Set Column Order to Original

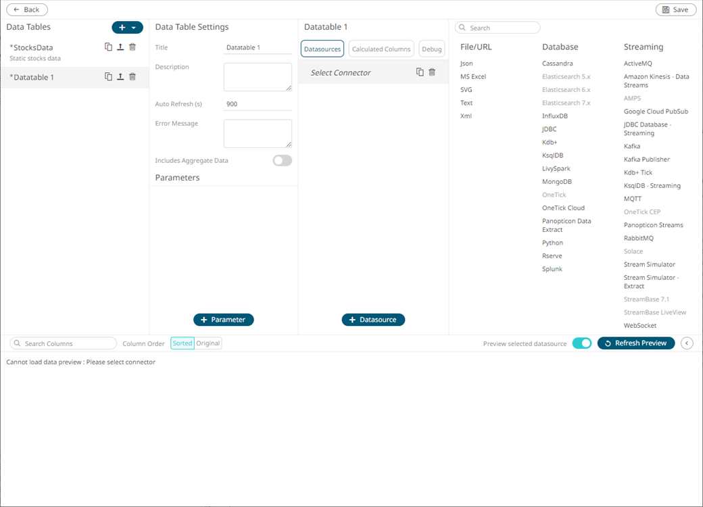tap(208, 343)
